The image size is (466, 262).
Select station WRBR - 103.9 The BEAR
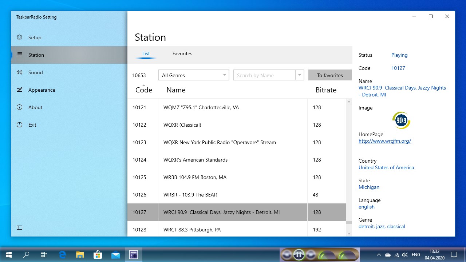pos(237,195)
